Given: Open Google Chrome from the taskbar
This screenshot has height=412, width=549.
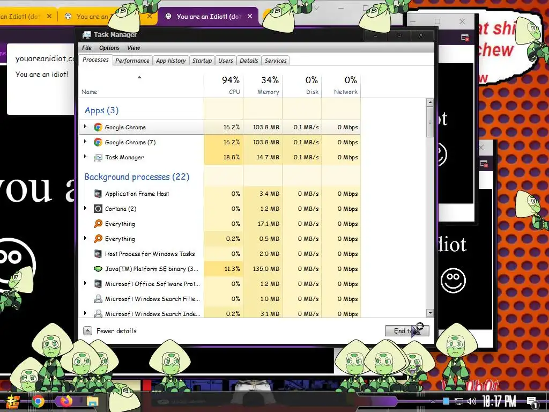Looking at the screenshot, I should click(x=38, y=401).
